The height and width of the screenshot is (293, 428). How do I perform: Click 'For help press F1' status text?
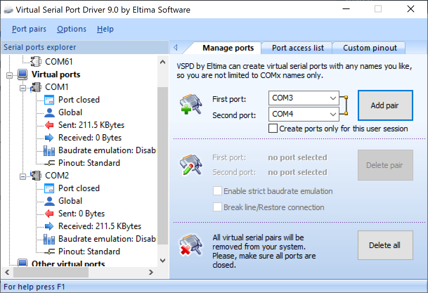pyautogui.click(x=34, y=287)
